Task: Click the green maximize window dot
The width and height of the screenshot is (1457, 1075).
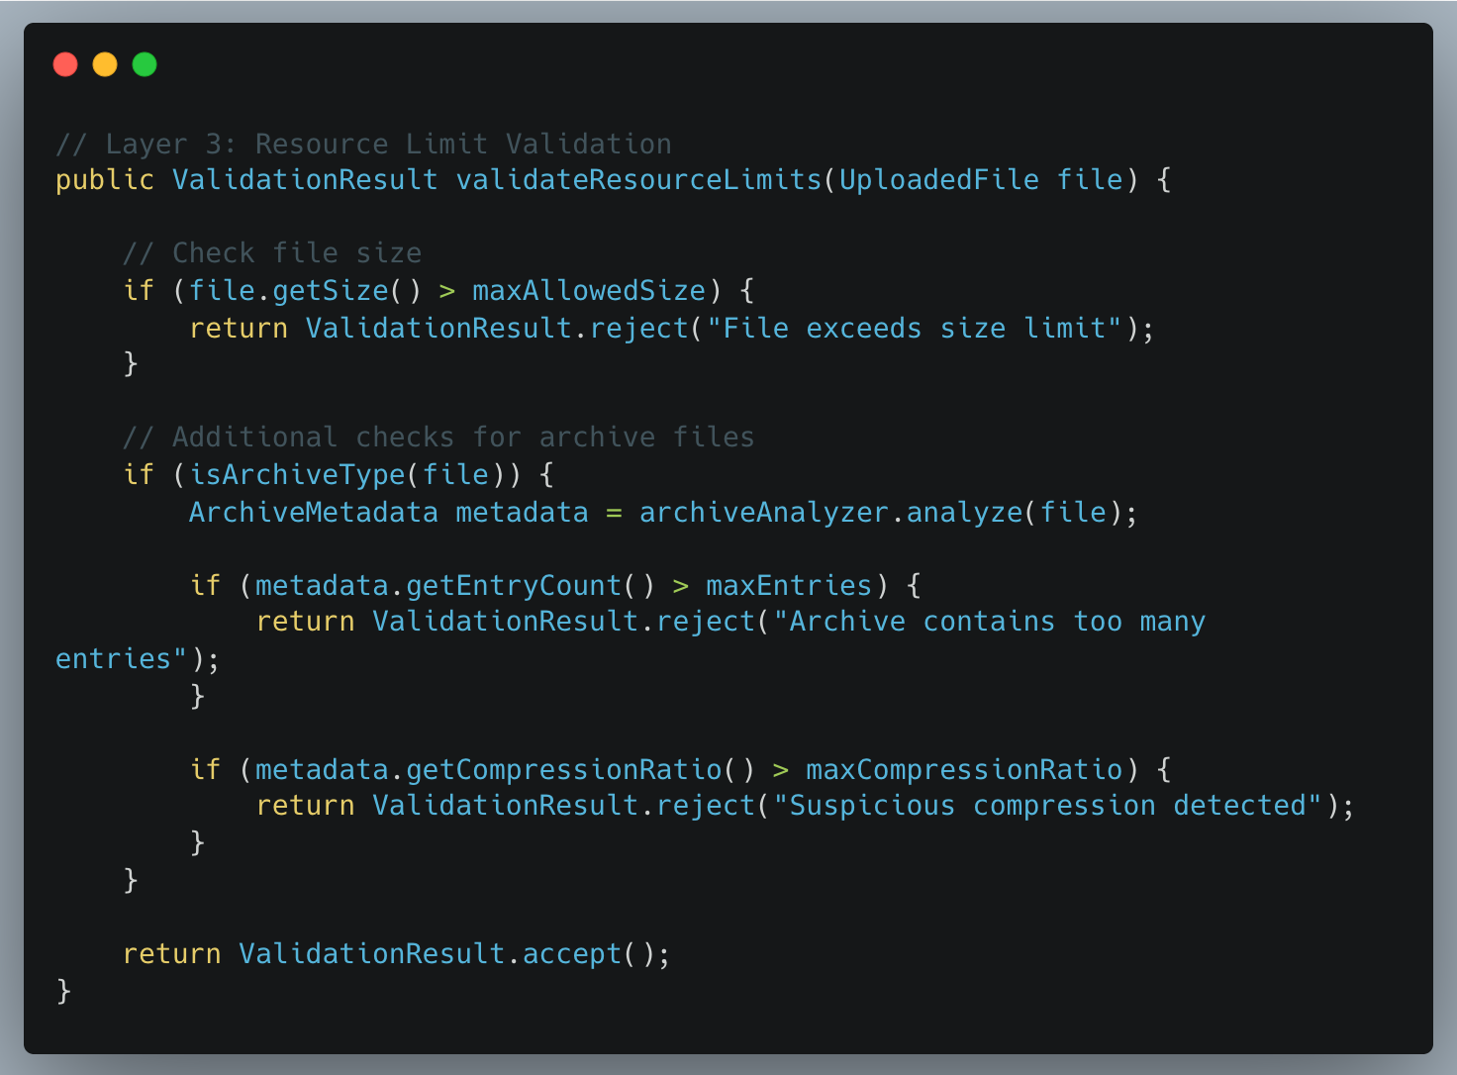Action: [x=145, y=64]
